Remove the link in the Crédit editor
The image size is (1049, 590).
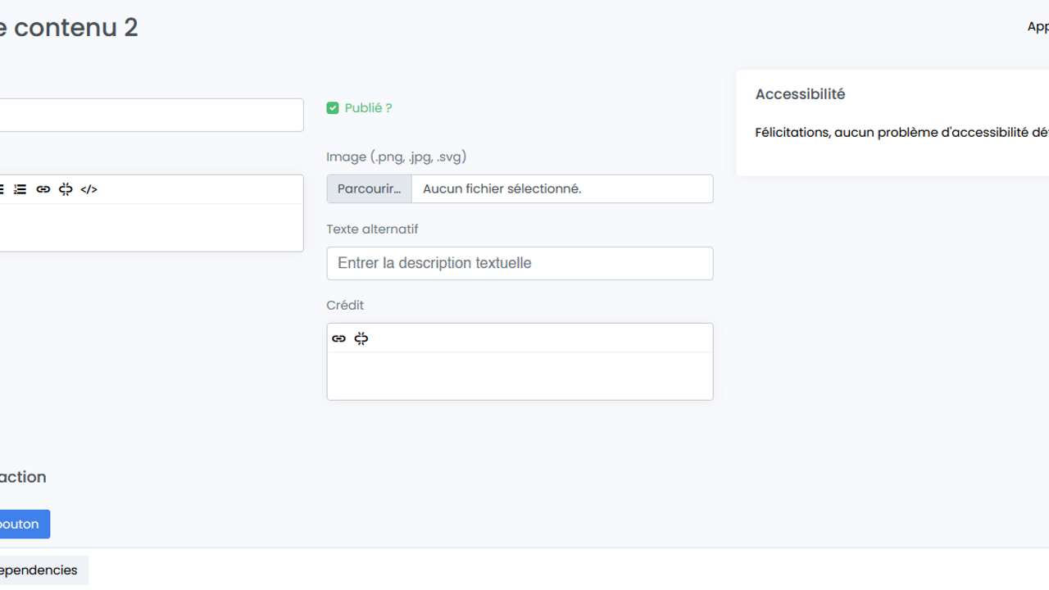point(361,338)
